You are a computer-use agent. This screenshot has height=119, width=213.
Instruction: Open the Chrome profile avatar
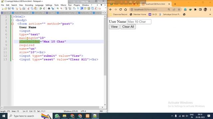(205, 10)
